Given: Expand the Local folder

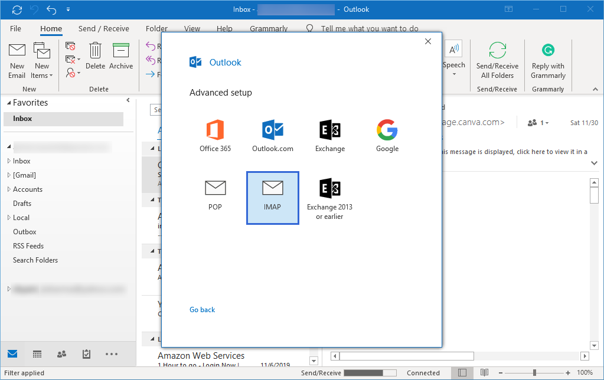Looking at the screenshot, I should 9,218.
